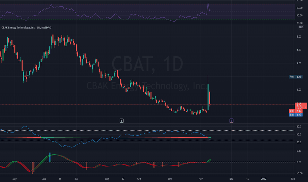Click the 17 date label after Aug
Viewport: 308px width, 182px height.
[123, 179]
